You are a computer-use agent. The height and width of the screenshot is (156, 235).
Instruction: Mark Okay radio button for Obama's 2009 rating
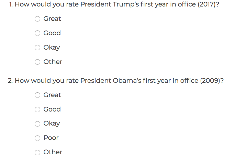(x=37, y=124)
